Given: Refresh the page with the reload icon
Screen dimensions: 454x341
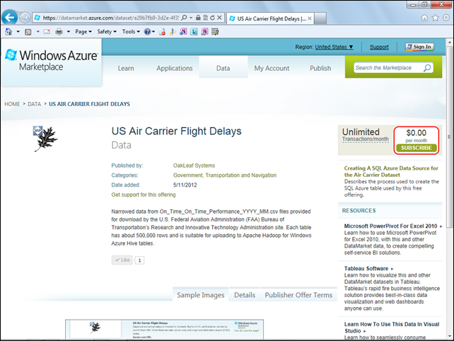Looking at the screenshot, I should point(212,18).
